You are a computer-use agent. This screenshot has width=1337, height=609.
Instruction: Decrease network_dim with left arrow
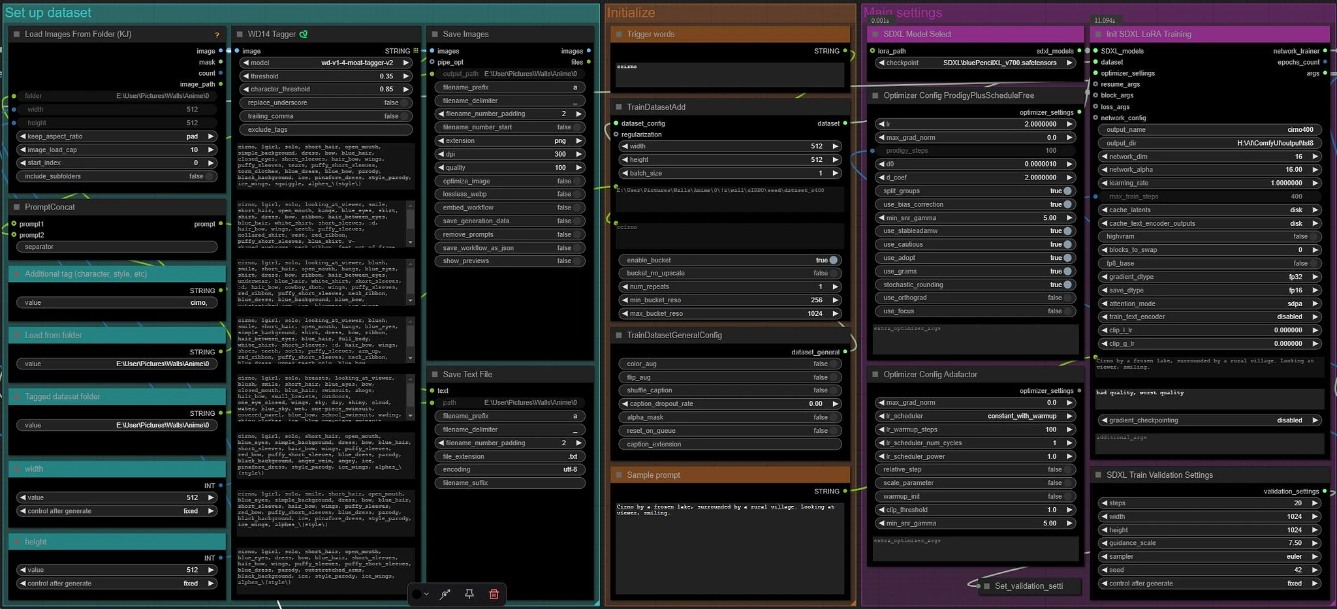1104,157
